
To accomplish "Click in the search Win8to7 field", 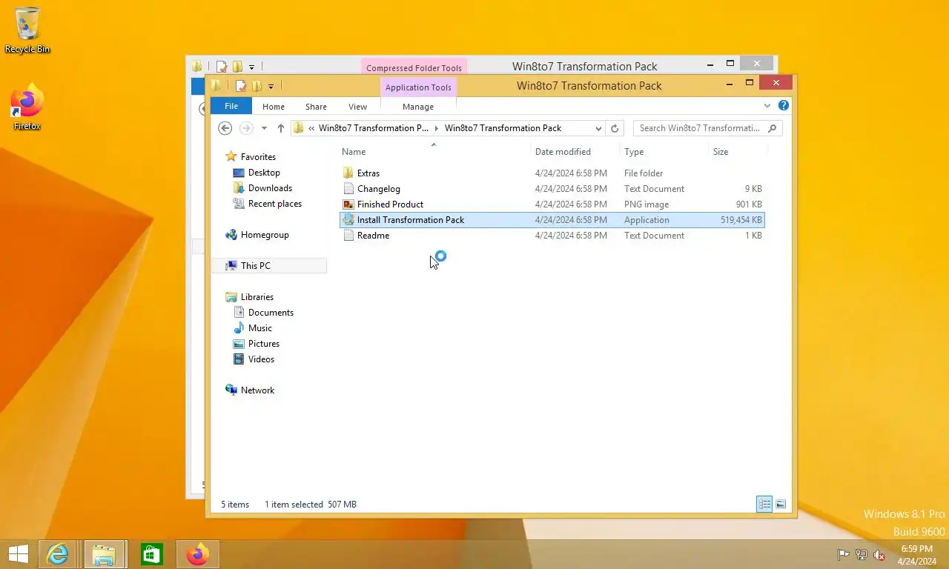I will [701, 128].
